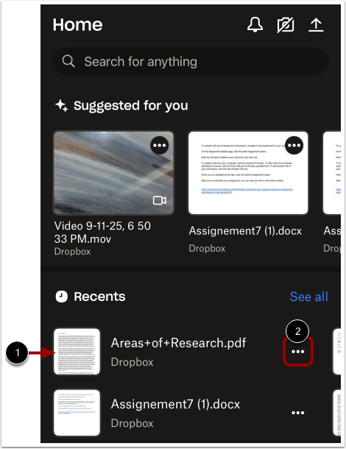Tap the Recents heading

[x=99, y=297]
